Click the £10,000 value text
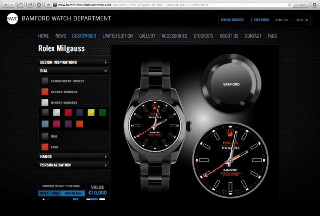Image resolution: width=320 pixels, height=216 pixels. [98, 193]
